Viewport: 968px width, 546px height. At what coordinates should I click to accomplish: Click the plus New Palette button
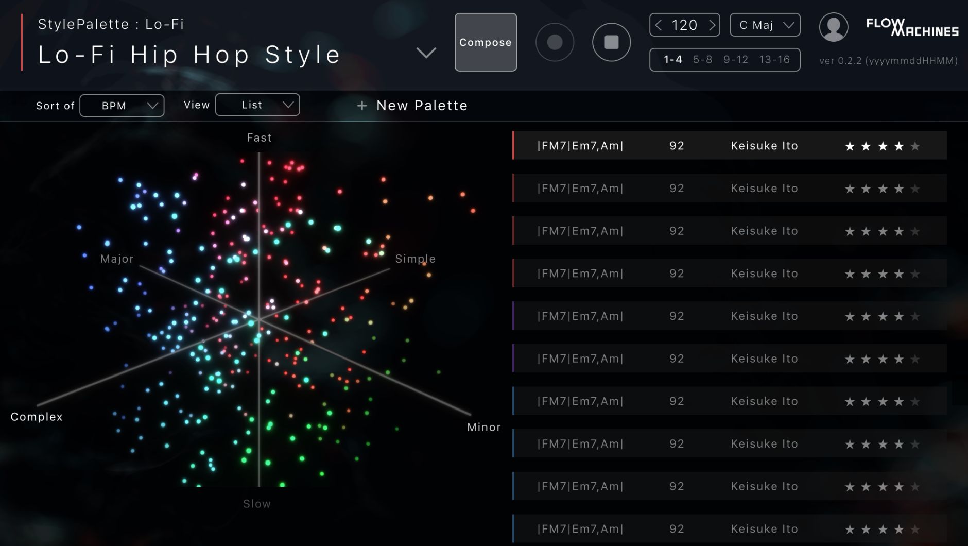coord(412,106)
